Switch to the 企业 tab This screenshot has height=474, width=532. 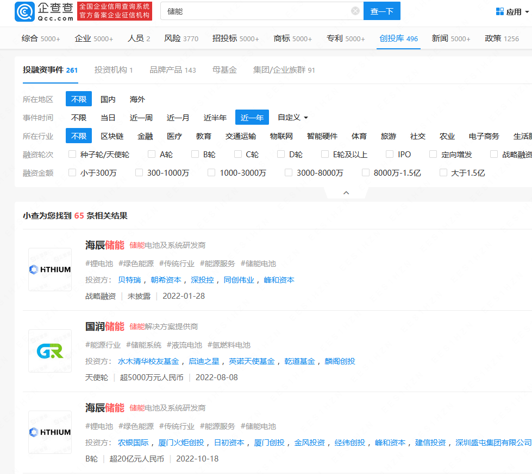[93, 39]
